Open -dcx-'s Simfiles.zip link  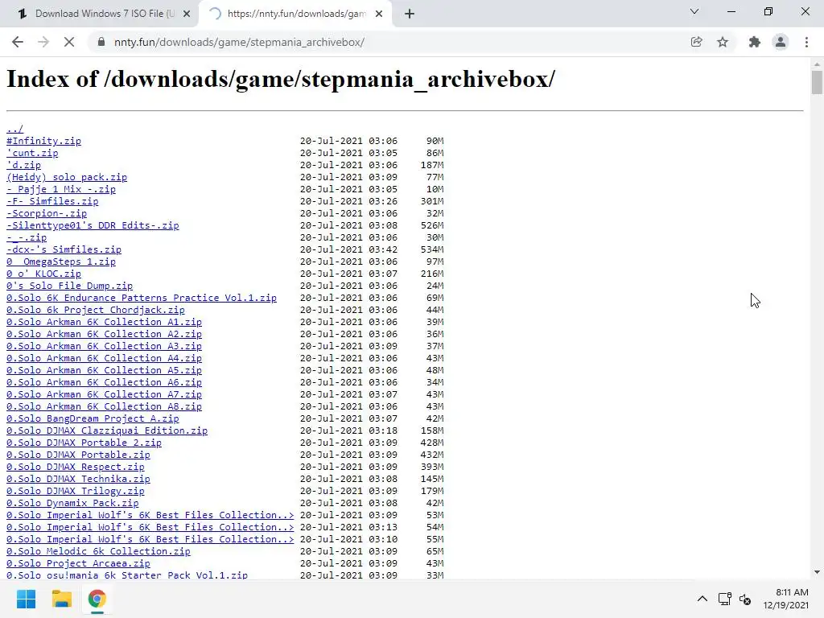(x=64, y=249)
